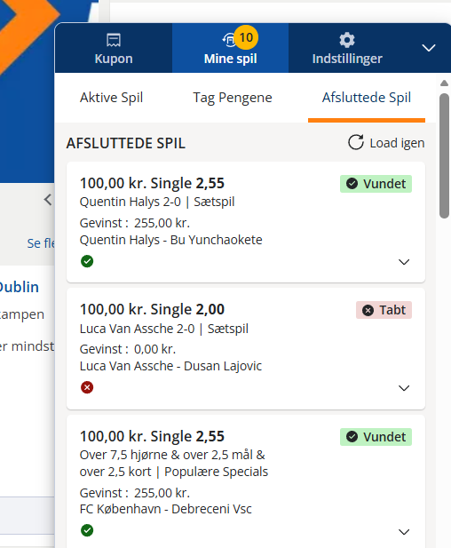Select the Afsluttede Spil tab

367,98
